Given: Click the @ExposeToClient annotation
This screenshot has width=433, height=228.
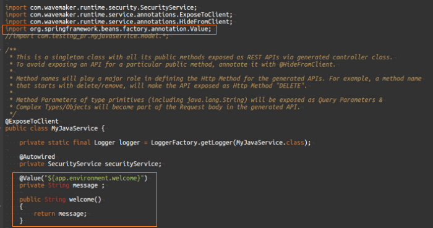Looking at the screenshot, I should coord(32,121).
